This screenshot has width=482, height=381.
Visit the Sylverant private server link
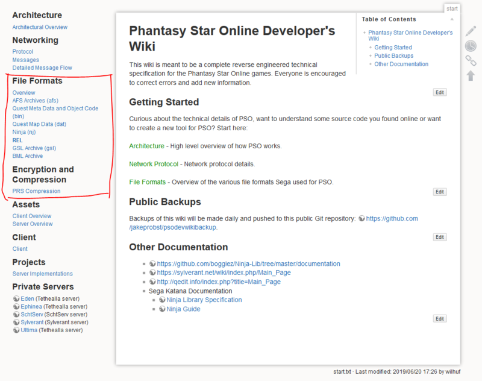(x=32, y=323)
